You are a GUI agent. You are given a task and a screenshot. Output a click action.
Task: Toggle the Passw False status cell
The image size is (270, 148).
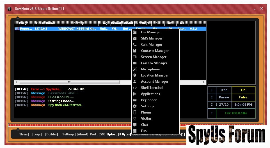coord(243,97)
